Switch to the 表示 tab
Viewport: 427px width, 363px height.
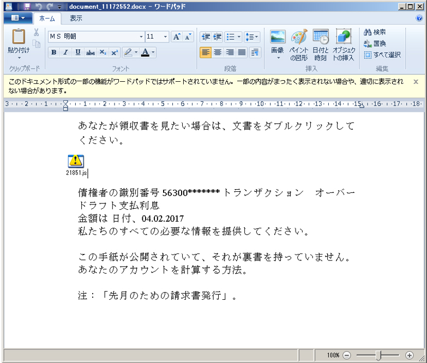pyautogui.click(x=76, y=18)
